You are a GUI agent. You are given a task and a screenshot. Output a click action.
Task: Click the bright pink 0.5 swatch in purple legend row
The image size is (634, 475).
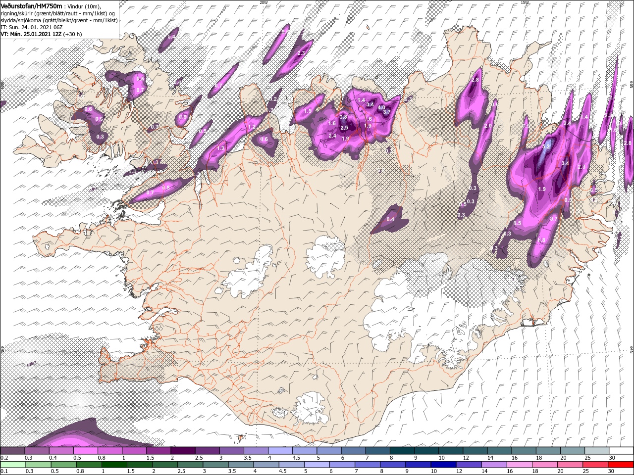[85, 451]
